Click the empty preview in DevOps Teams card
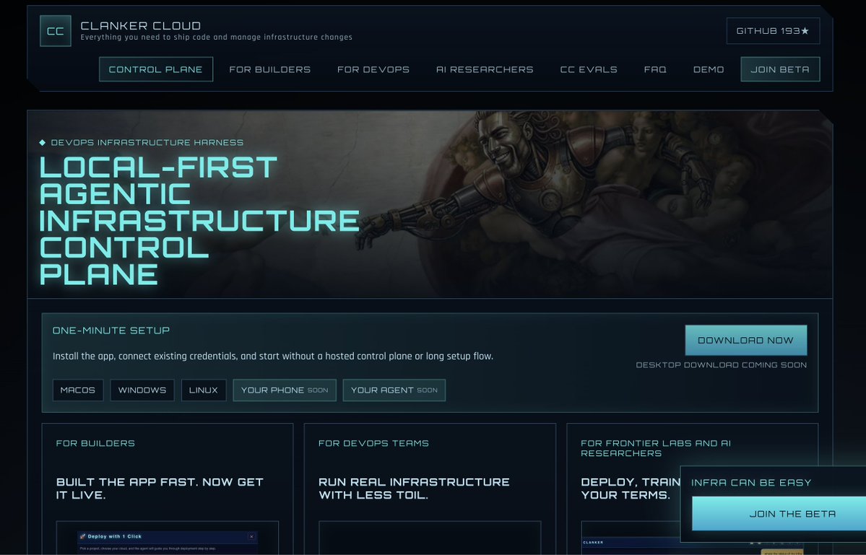Screen dimensions: 866x555 click(430, 538)
